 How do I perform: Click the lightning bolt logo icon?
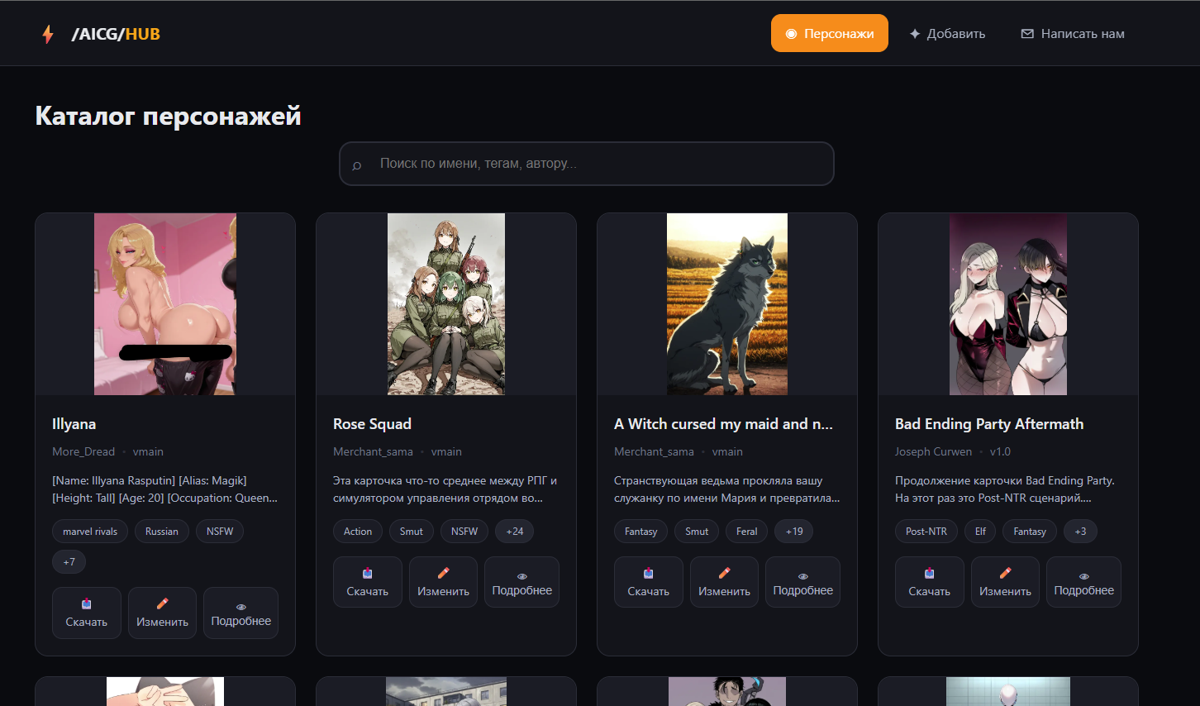[48, 34]
